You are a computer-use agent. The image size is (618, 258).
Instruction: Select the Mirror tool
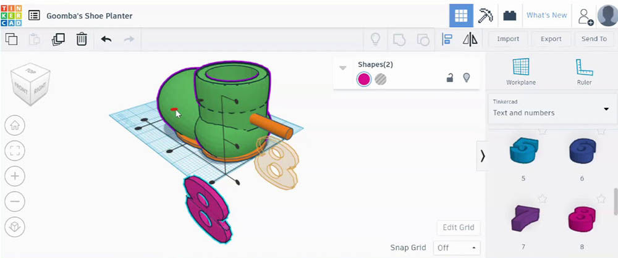(x=470, y=39)
